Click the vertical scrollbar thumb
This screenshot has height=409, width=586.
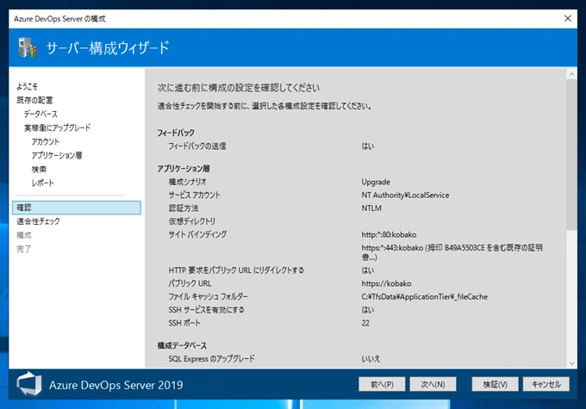pyautogui.click(x=572, y=155)
